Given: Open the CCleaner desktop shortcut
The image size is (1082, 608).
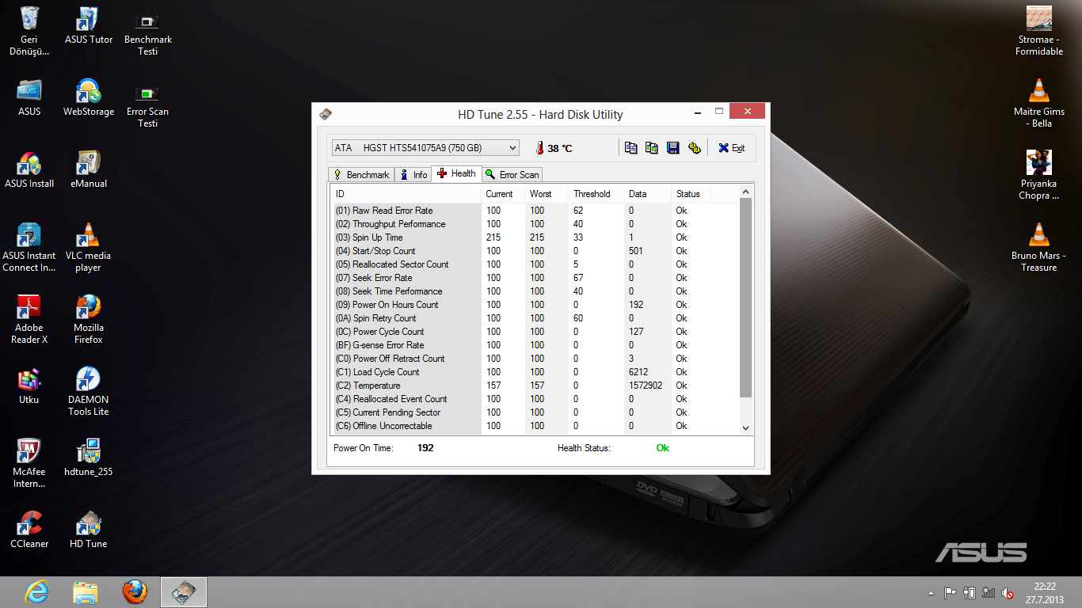Looking at the screenshot, I should [x=29, y=530].
